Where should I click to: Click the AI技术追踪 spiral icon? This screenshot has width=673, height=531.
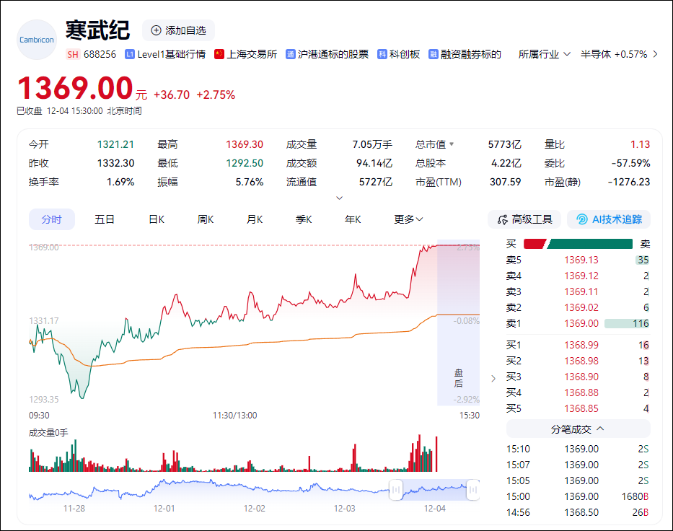point(582,220)
